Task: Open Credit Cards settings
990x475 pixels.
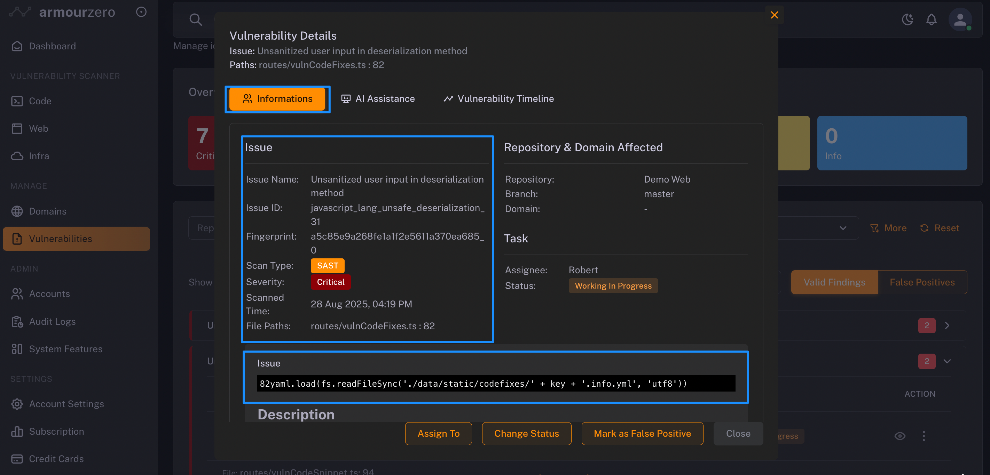Action: [x=56, y=459]
